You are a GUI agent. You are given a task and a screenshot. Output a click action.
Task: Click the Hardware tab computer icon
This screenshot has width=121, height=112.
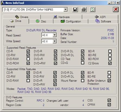tap(55, 17)
